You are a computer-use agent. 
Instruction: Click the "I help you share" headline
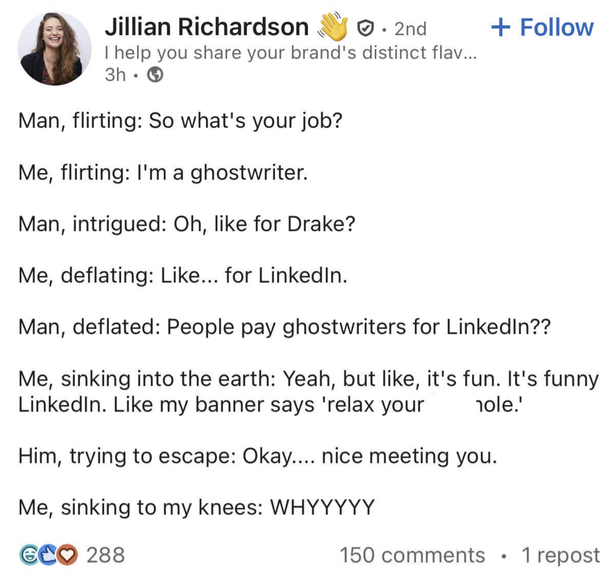pyautogui.click(x=290, y=53)
